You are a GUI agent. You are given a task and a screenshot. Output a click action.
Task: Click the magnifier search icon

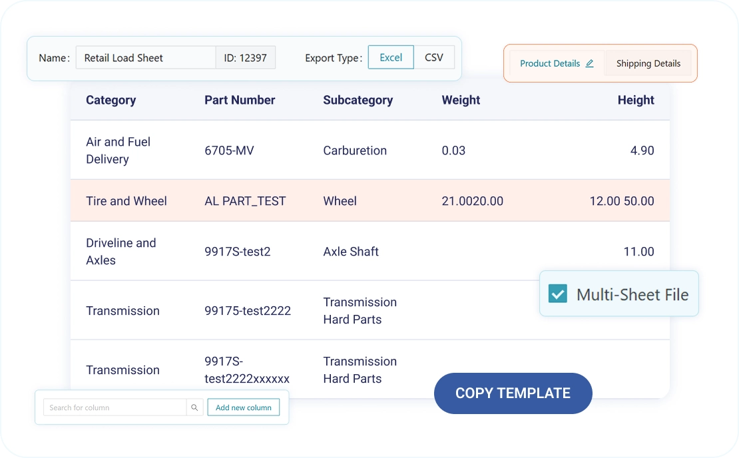(x=194, y=407)
